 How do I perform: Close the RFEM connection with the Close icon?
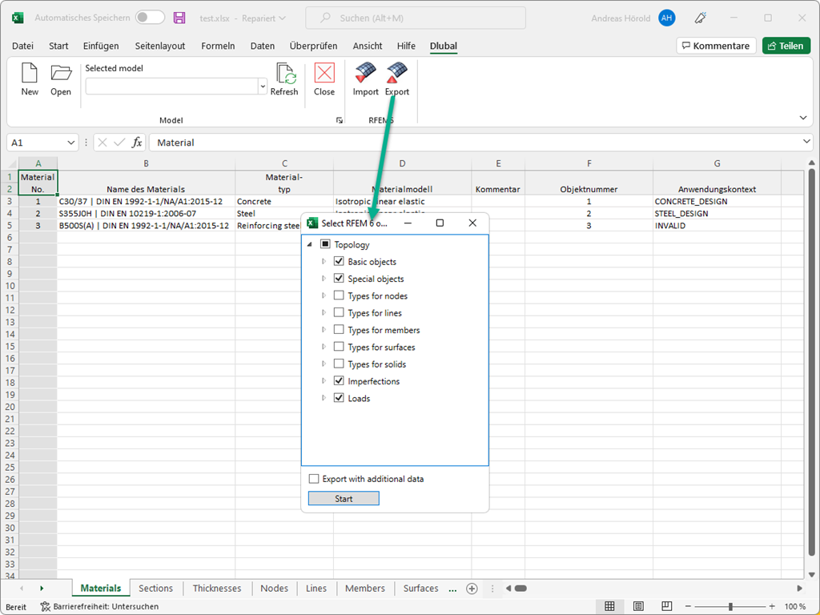coord(324,79)
